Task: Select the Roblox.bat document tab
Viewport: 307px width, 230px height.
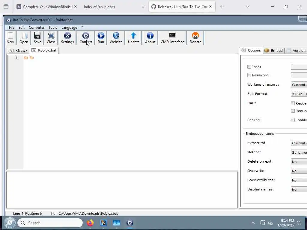Action: click(x=44, y=50)
